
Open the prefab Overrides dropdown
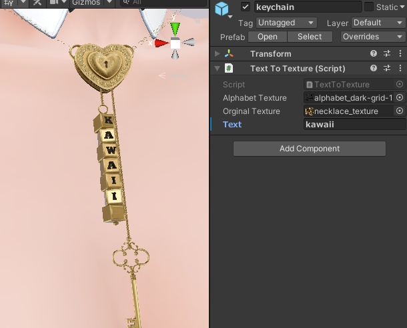point(373,37)
